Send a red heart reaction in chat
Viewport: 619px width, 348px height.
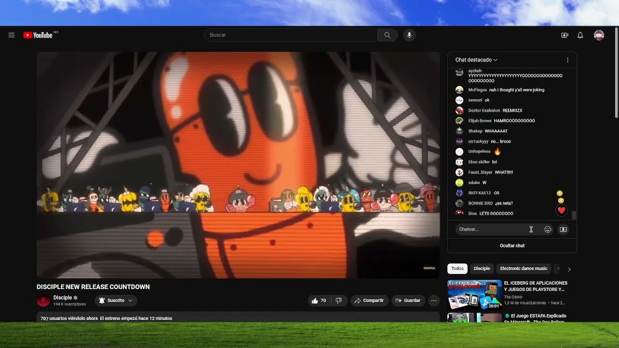pos(561,210)
